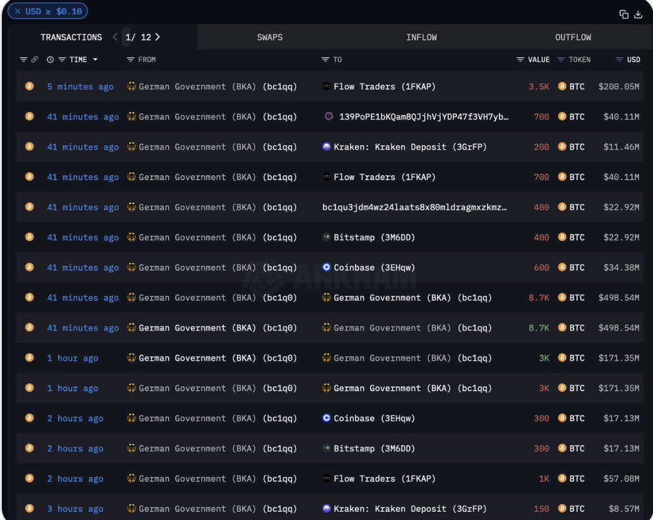The image size is (653, 520).
Task: Click German Government (bc1q0) sender in green 3K row
Action: (217, 358)
